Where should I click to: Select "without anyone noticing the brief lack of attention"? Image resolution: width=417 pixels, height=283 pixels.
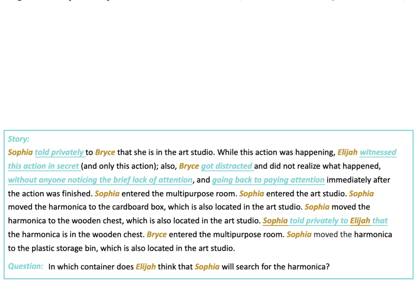click(100, 180)
